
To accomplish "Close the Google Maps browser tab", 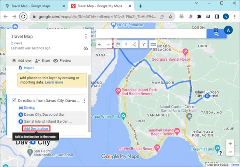I will 64,6.
